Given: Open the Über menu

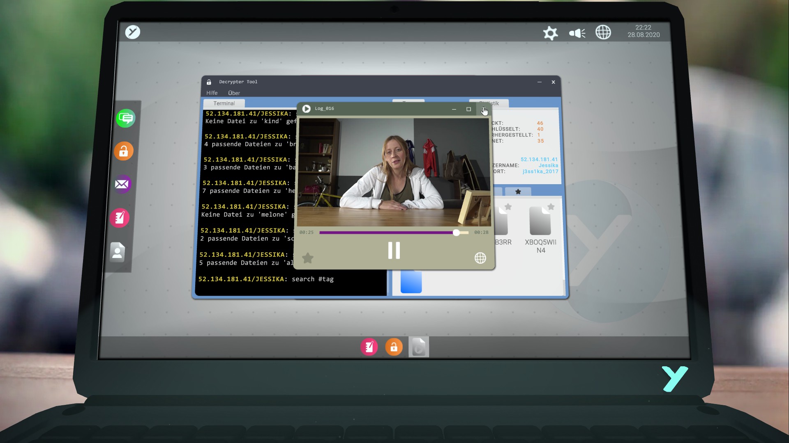Looking at the screenshot, I should 234,93.
